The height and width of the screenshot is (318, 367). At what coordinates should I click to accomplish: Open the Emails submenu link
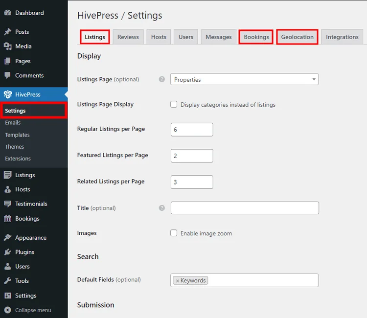point(13,123)
